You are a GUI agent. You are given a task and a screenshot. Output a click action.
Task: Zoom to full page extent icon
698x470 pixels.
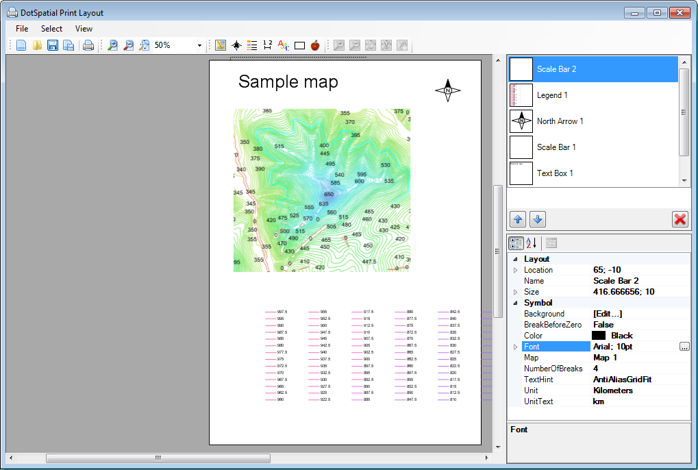145,45
